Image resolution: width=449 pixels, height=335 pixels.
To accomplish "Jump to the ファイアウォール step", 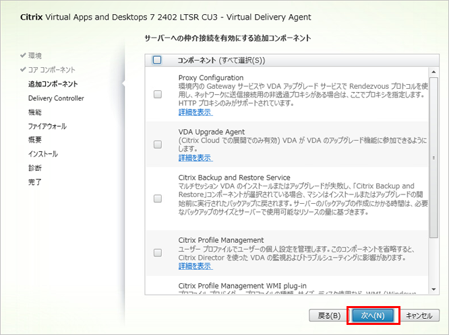I will coord(47,126).
